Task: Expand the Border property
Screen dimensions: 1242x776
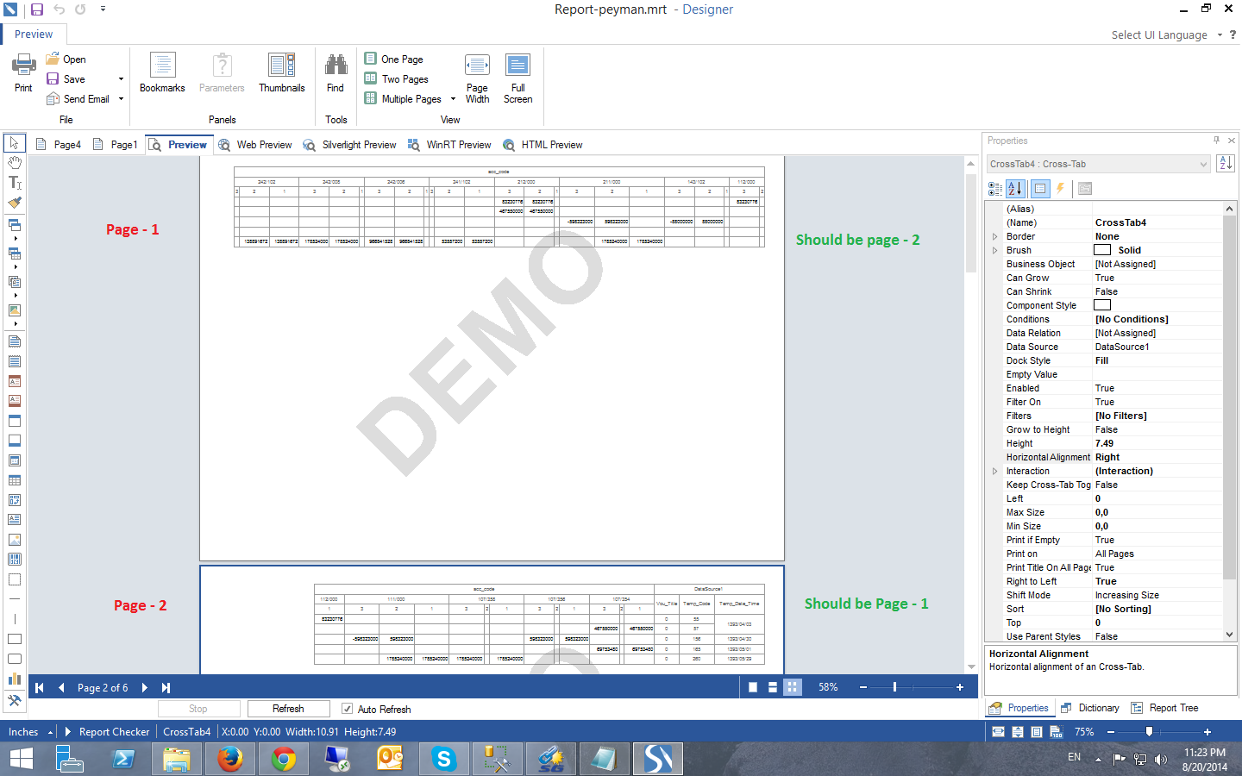Action: pos(994,236)
